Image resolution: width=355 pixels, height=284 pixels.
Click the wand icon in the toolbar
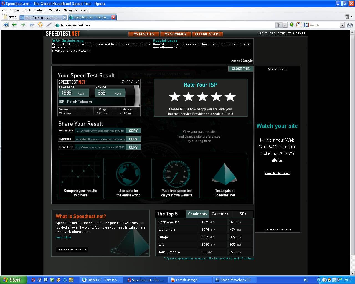click(x=49, y=25)
